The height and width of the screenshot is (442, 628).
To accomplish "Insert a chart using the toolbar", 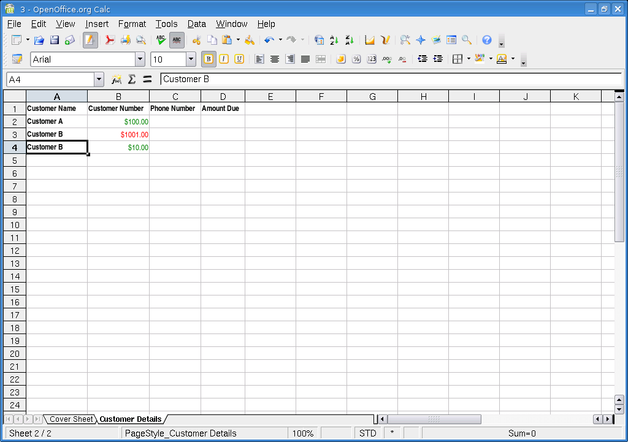I will pyautogui.click(x=370, y=40).
